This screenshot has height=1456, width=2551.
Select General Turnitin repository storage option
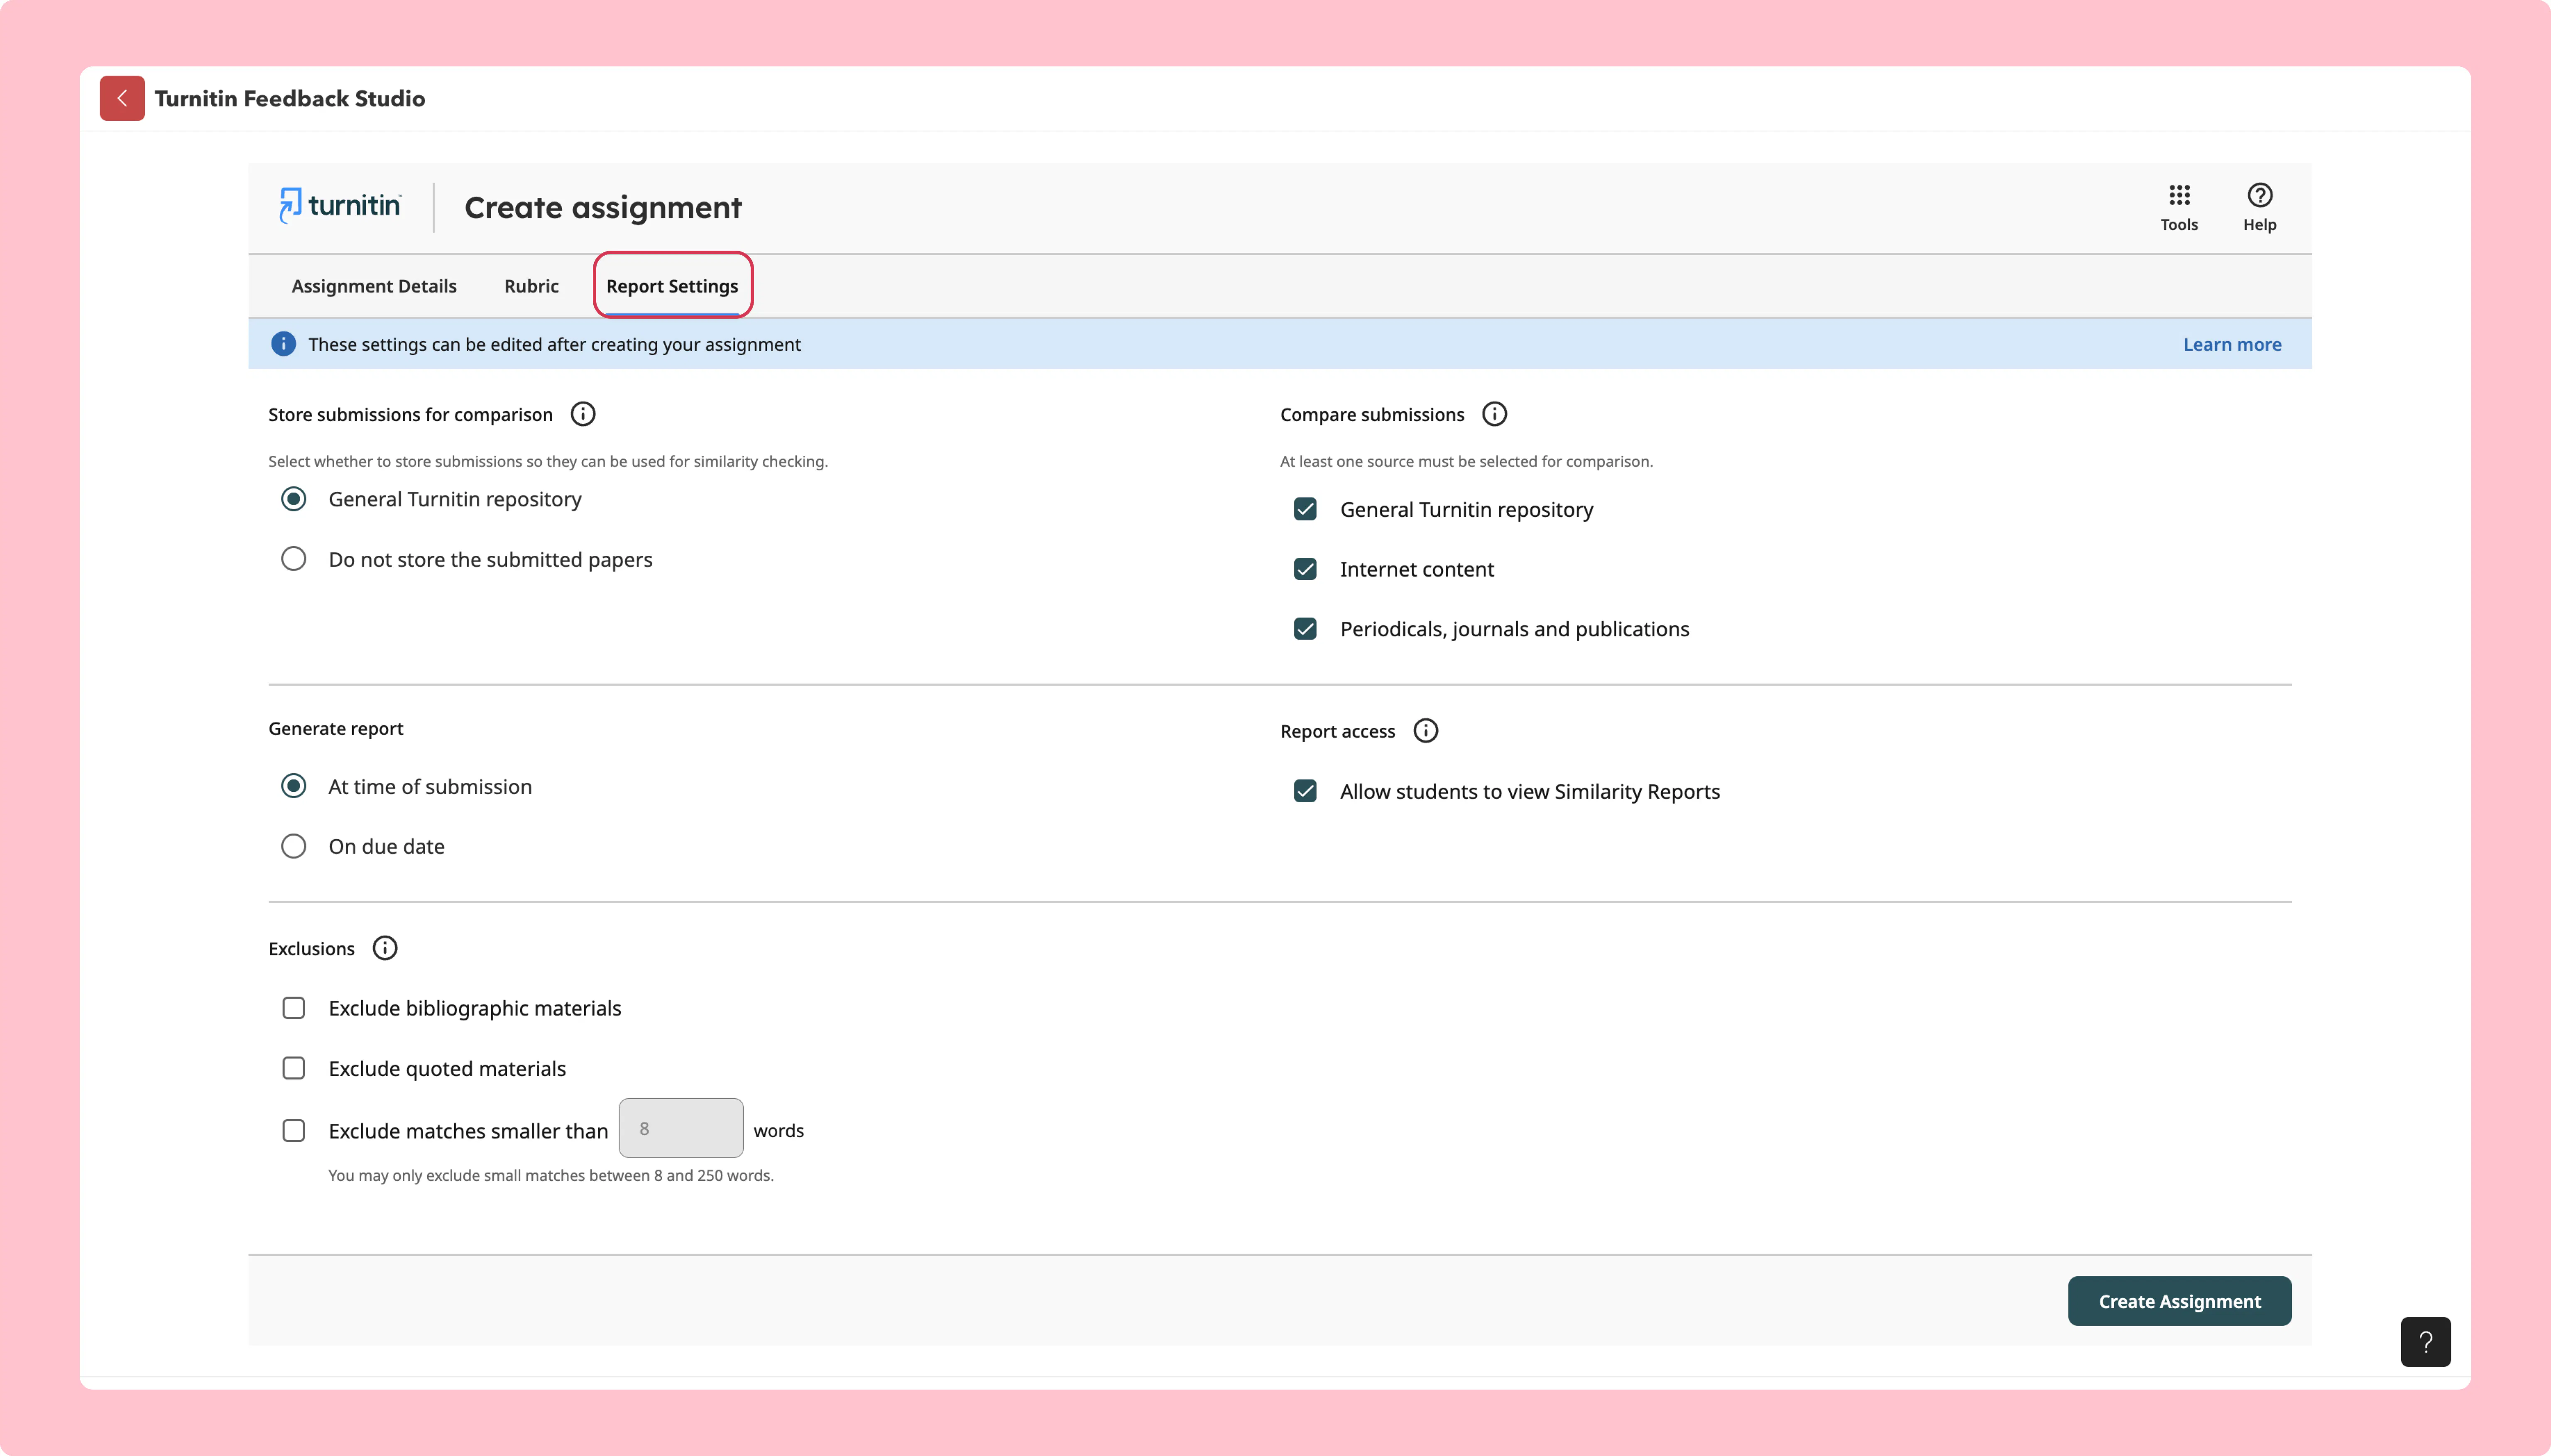click(293, 499)
